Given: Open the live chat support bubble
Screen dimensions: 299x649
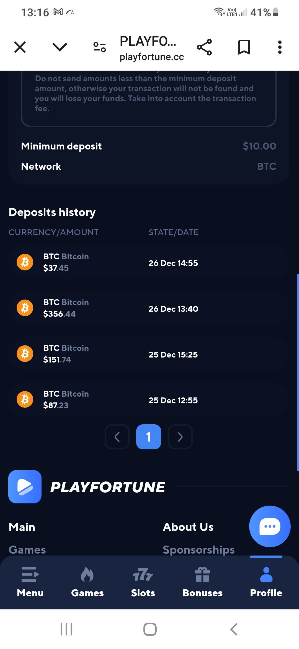Looking at the screenshot, I should [x=270, y=526].
